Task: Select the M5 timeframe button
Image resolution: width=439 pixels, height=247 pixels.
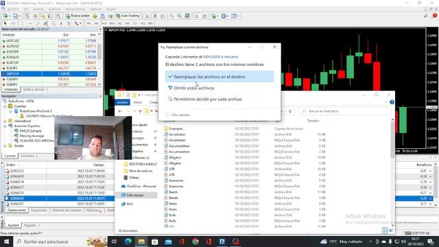Action: point(96,23)
